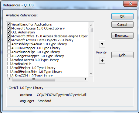Click the Help button

pyautogui.click(x=122, y=55)
